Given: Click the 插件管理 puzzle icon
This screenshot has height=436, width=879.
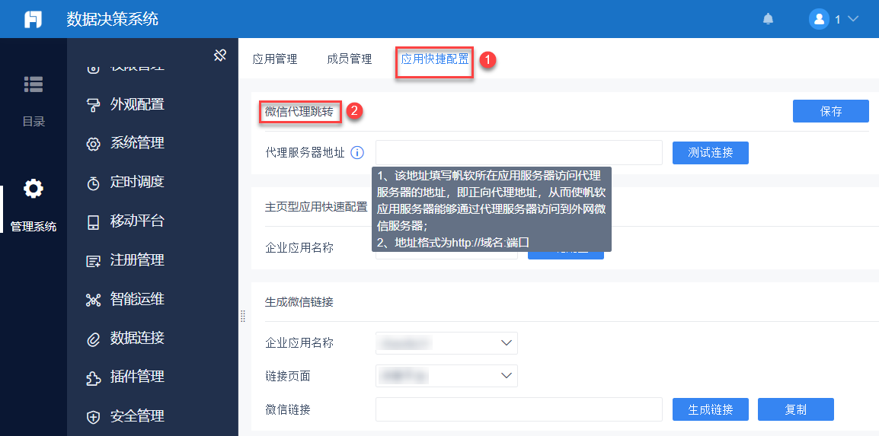Looking at the screenshot, I should click(93, 378).
